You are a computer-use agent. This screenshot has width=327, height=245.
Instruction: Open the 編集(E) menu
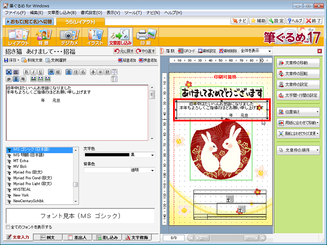37,13
